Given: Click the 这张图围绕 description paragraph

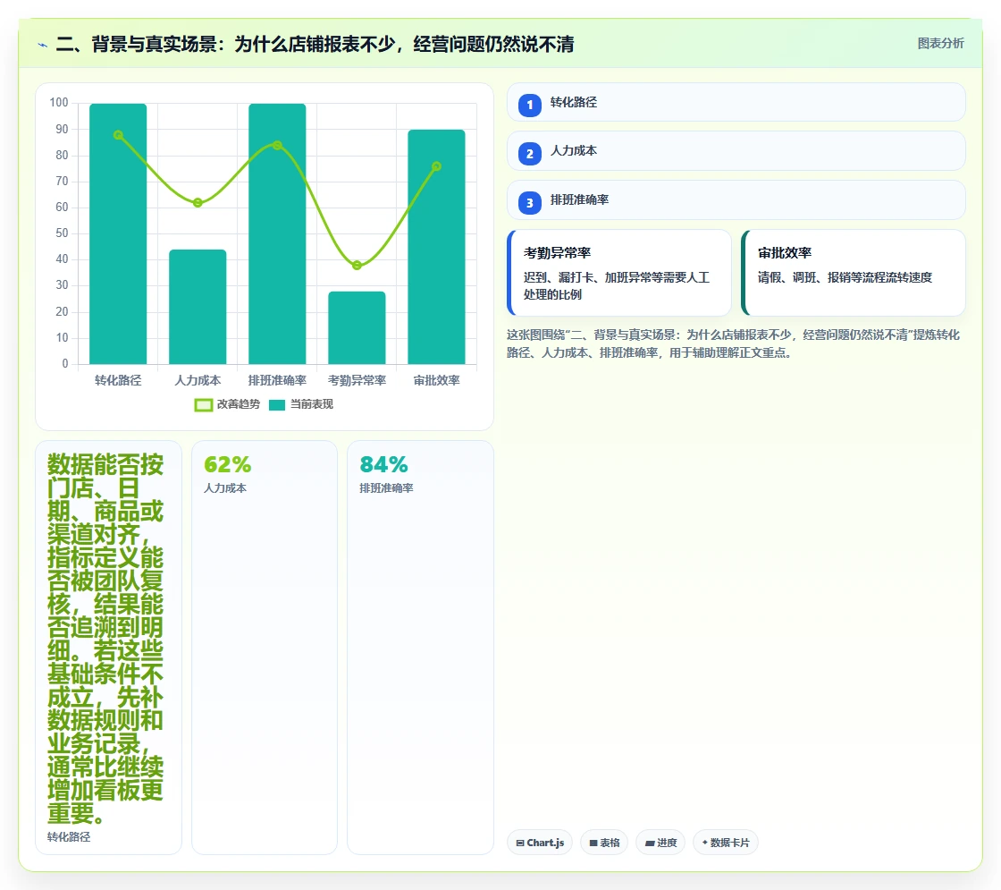Looking at the screenshot, I should (x=734, y=343).
